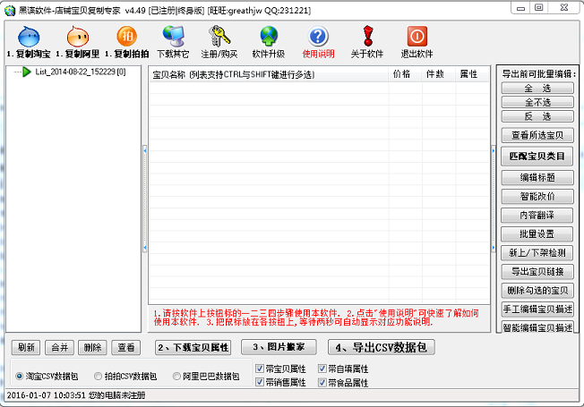
Task: Click the 合并 merge button
Action: coord(60,347)
